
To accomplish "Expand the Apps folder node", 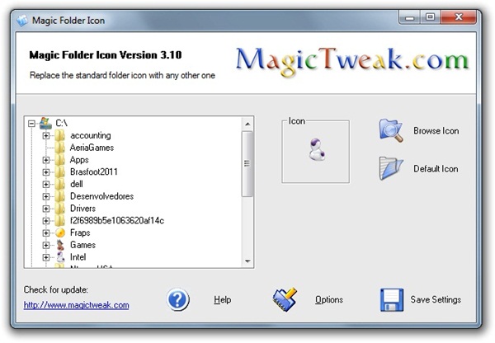I will point(46,160).
